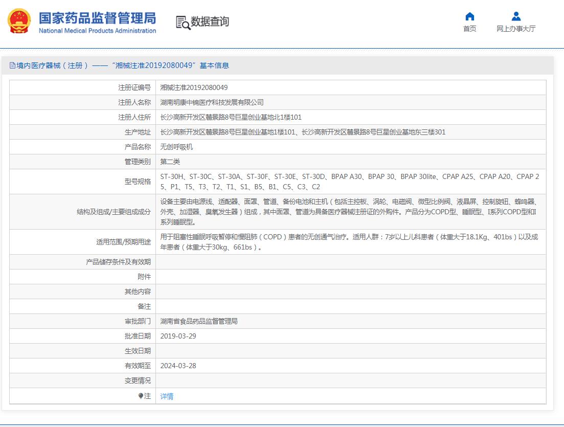564x427 pixels.
Task: Click the 适用范围/预期用途 description text
Action: tap(349, 242)
